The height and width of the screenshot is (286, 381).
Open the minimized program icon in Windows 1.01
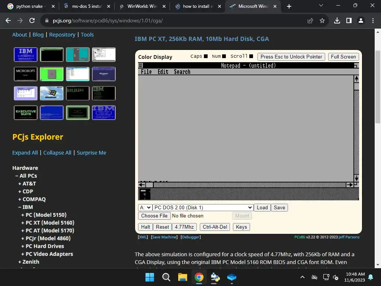click(x=145, y=194)
